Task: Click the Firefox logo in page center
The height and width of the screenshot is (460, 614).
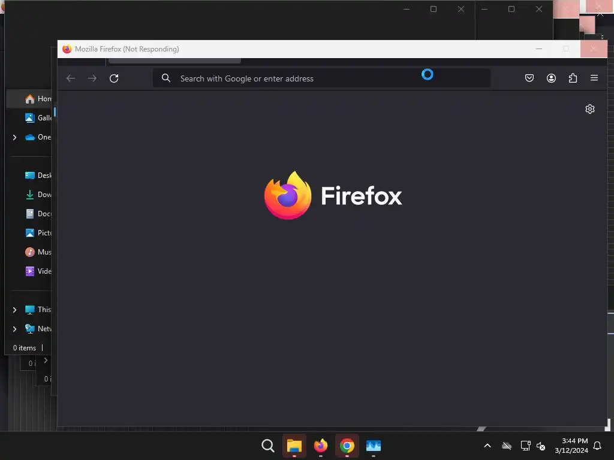Action: (x=333, y=196)
